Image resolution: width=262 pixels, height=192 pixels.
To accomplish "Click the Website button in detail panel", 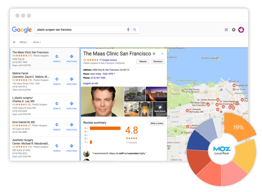I will [x=143, y=61].
